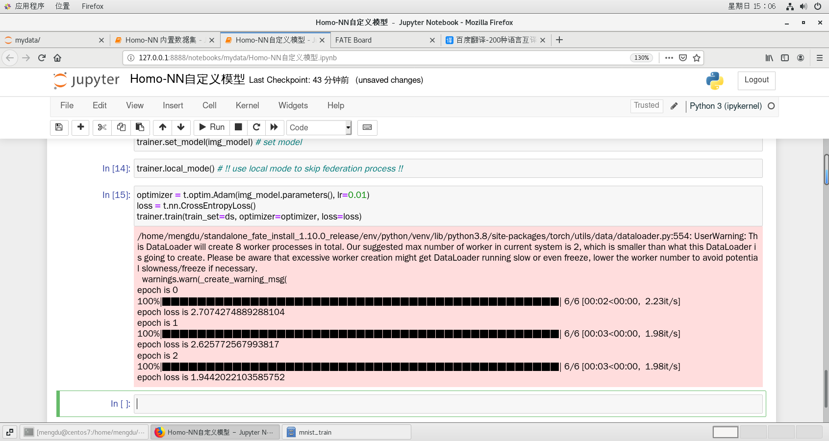Open Firefox account icon

[801, 58]
